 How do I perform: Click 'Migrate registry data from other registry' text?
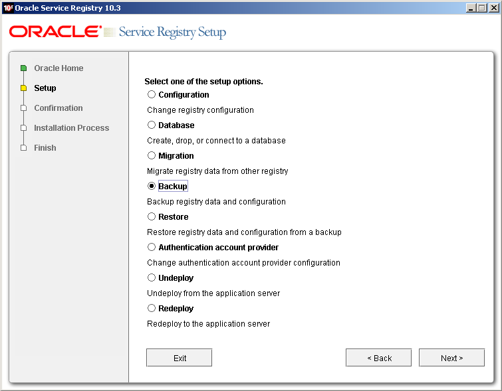(217, 171)
